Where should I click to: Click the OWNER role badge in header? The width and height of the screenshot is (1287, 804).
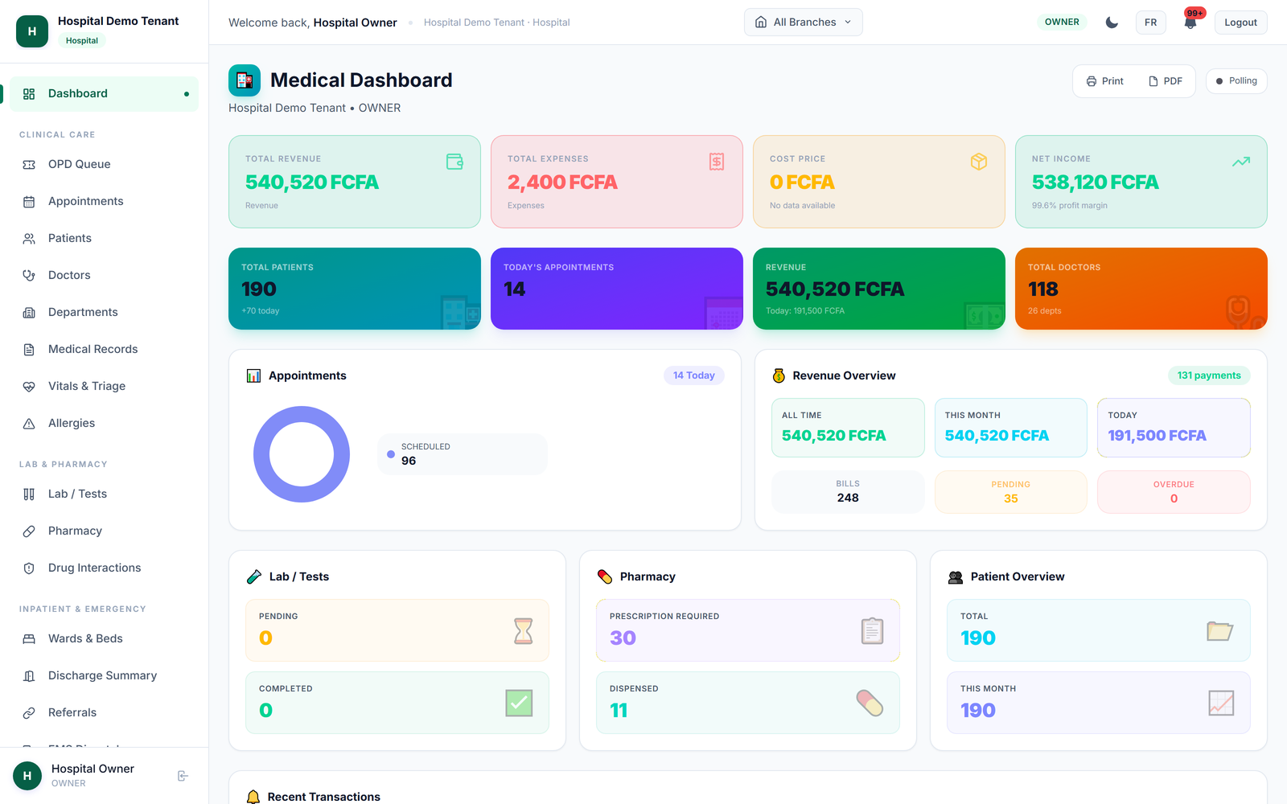(x=1062, y=23)
